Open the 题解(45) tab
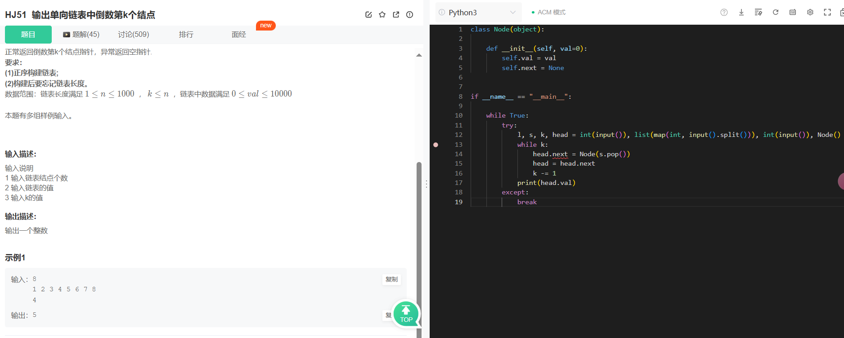Viewport: 844px width, 338px height. pyautogui.click(x=81, y=35)
